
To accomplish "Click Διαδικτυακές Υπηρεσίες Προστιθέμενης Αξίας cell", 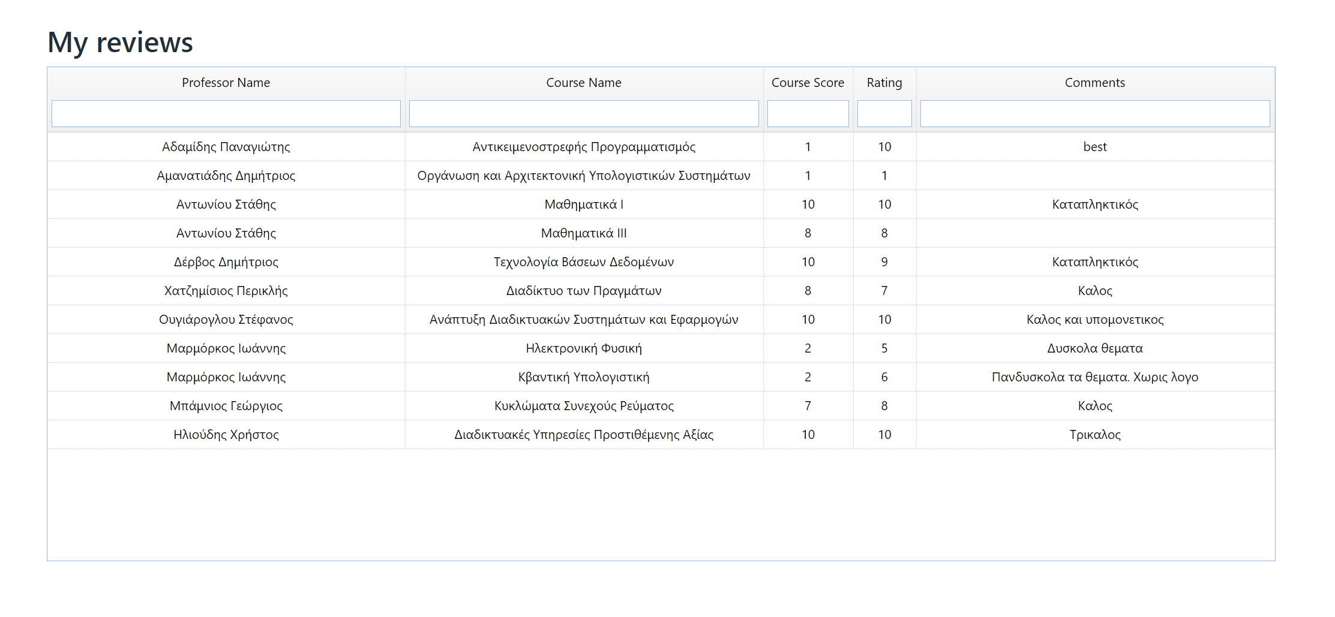I will tap(584, 435).
